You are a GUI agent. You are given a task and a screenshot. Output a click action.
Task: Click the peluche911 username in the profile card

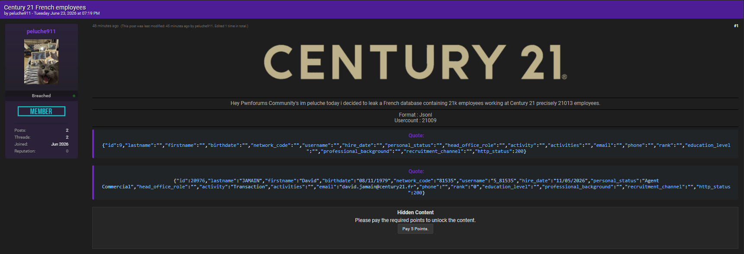41,32
